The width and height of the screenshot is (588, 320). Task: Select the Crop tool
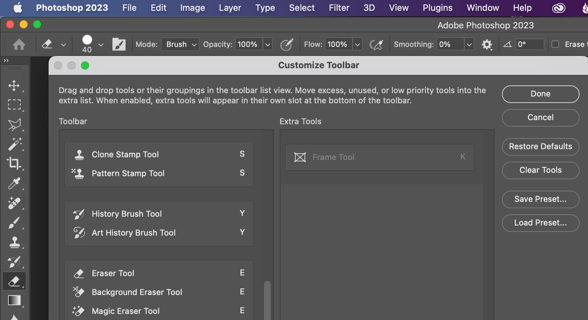[x=14, y=163]
